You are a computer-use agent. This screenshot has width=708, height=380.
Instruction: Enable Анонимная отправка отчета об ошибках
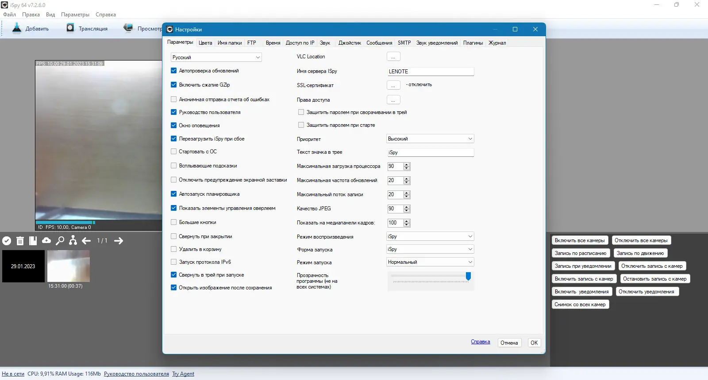point(174,99)
